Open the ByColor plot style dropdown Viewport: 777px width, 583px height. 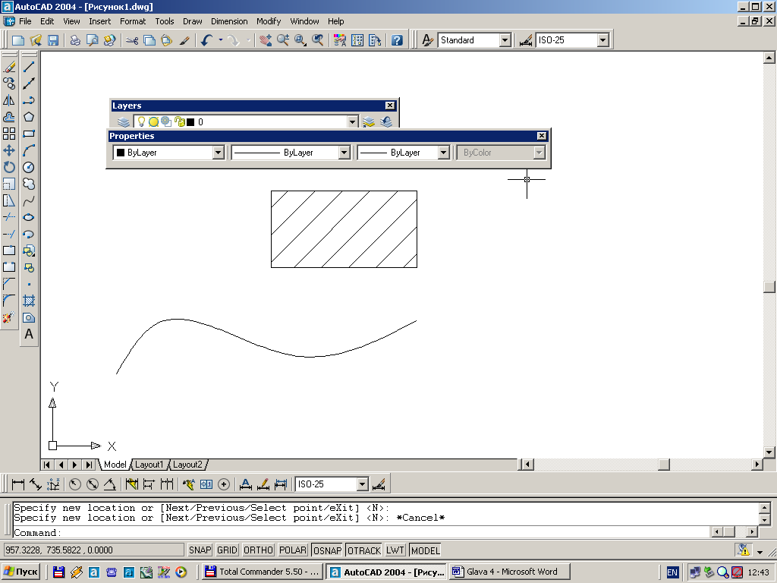[x=539, y=153]
